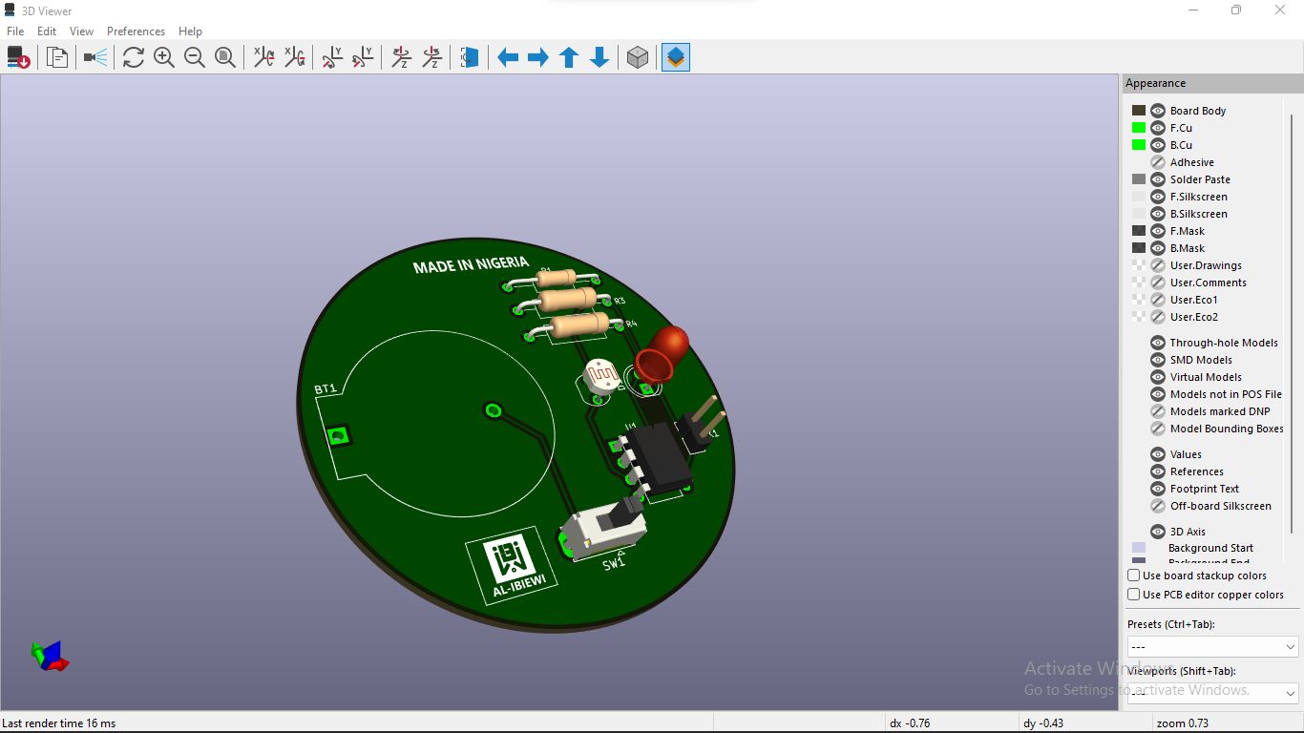The height and width of the screenshot is (733, 1304).
Task: Toggle orthographic projection cube icon
Action: pos(638,58)
